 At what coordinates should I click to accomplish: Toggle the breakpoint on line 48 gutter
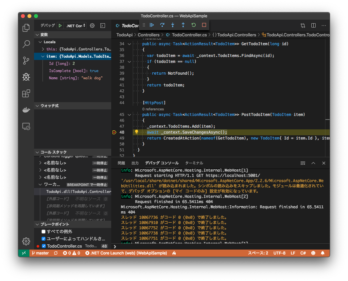point(114,132)
